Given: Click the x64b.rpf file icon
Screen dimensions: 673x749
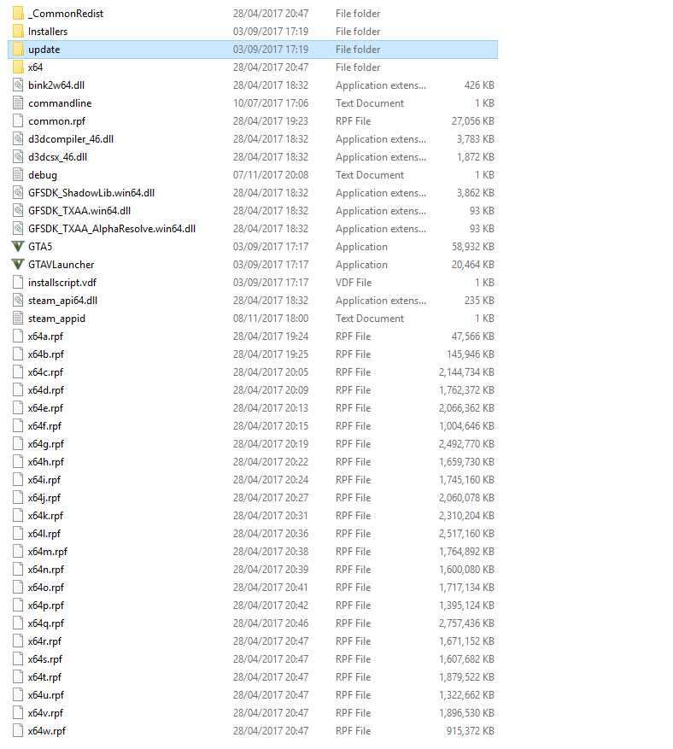Looking at the screenshot, I should coord(18,354).
